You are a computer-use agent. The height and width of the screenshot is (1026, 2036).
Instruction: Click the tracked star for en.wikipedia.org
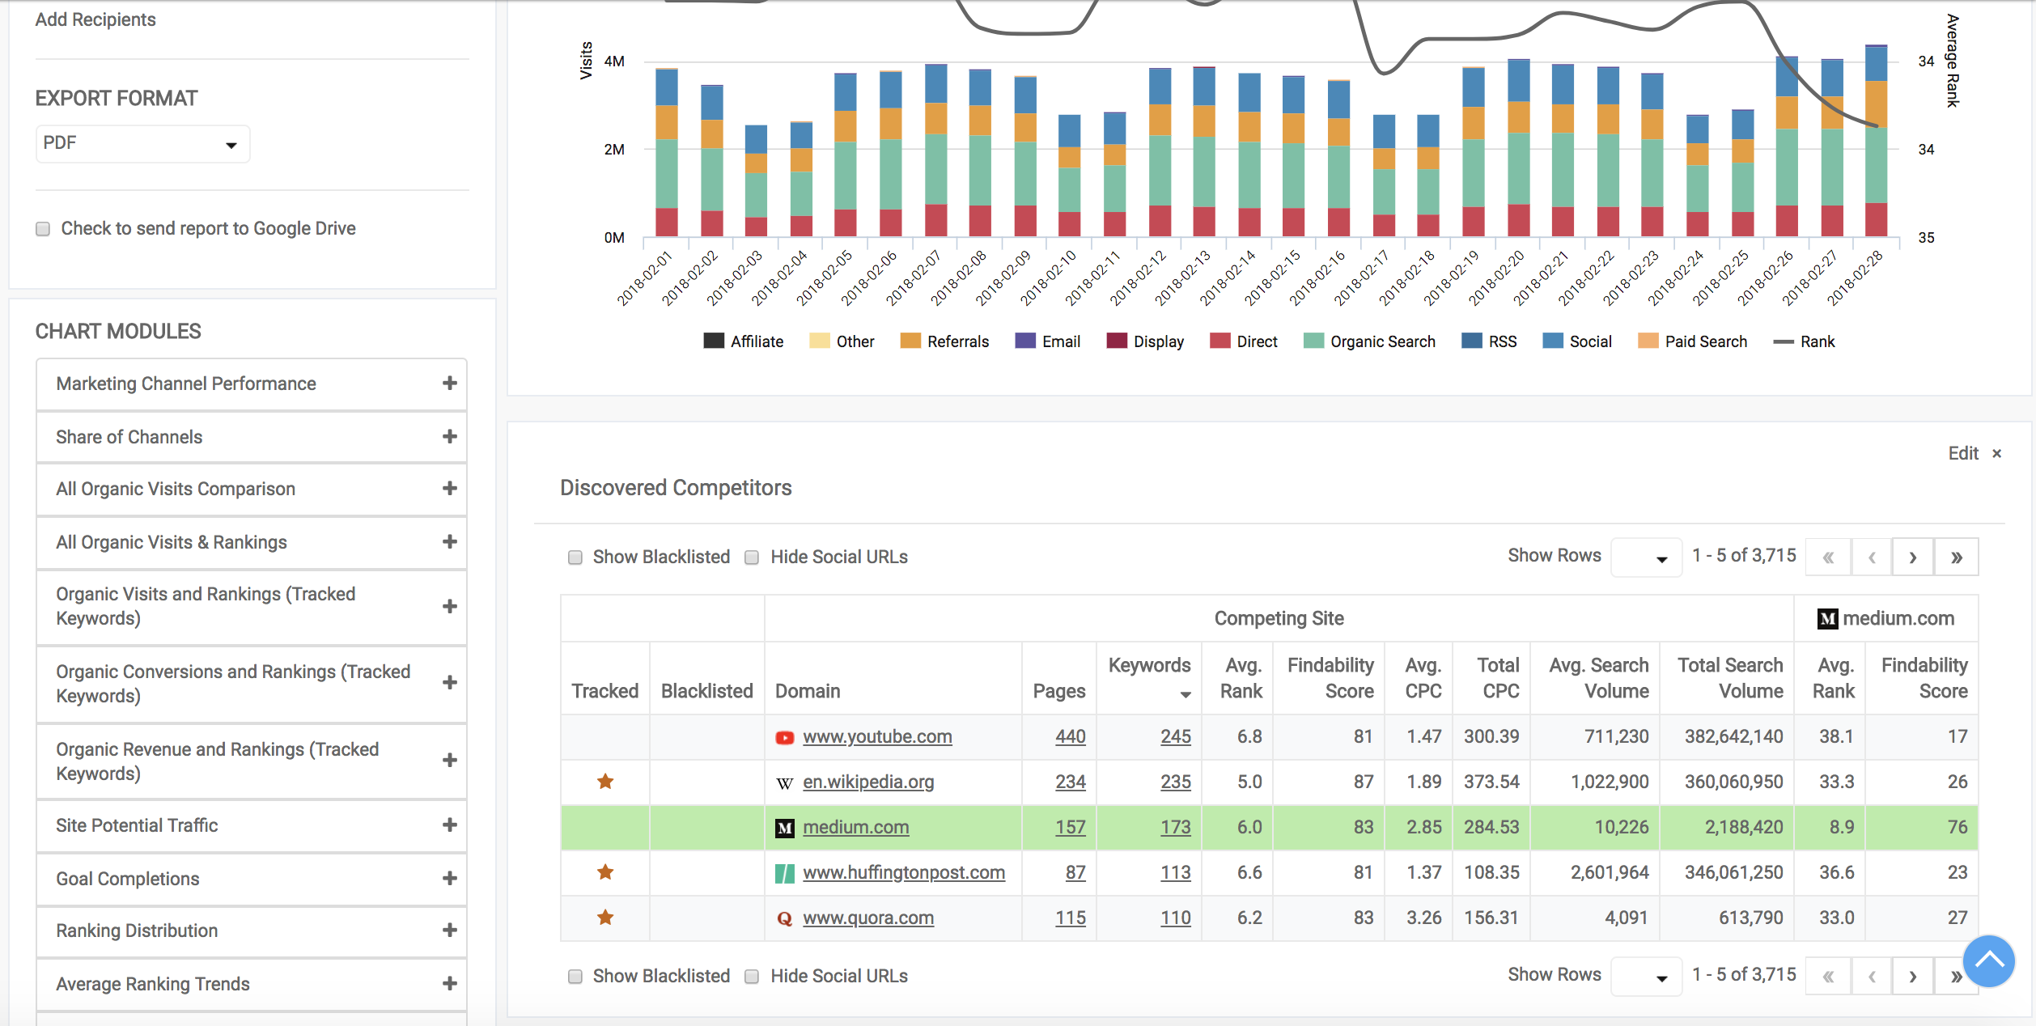(x=604, y=782)
